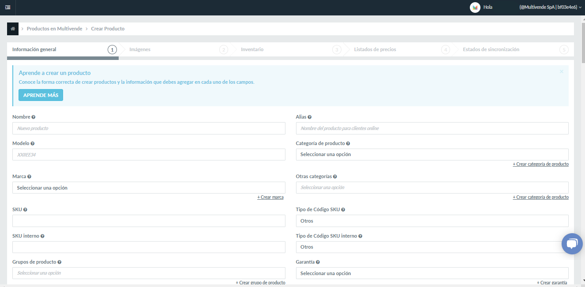
Task: Click the Crear garantía link
Action: pyautogui.click(x=552, y=283)
